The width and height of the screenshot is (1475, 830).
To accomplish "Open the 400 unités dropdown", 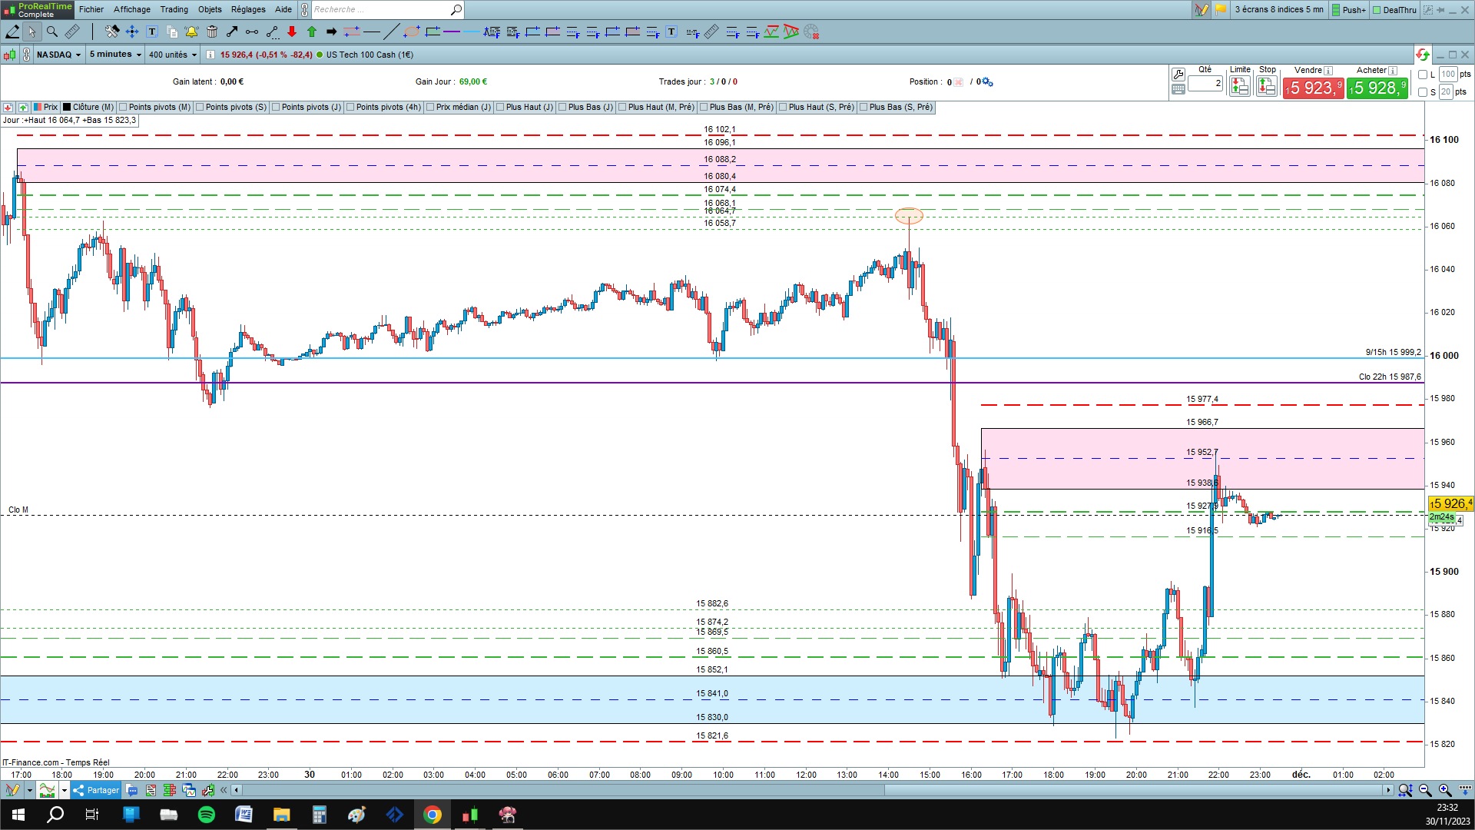I will [173, 55].
